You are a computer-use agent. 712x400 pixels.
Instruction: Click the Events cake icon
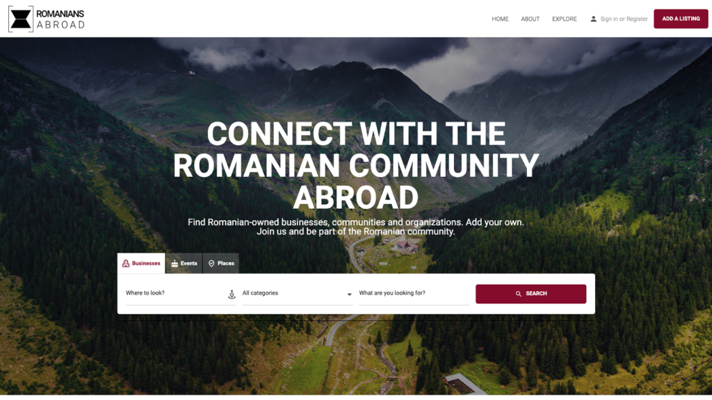coord(175,263)
